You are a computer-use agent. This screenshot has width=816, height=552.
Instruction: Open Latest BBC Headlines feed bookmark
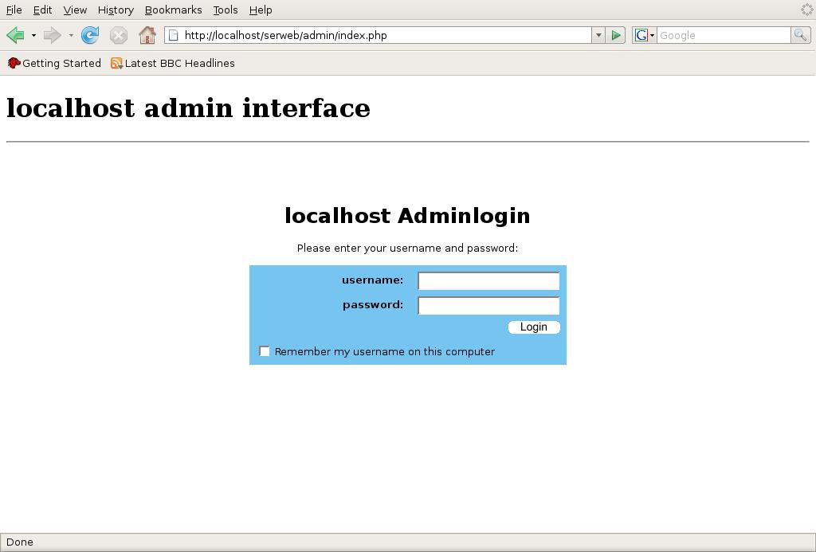point(172,63)
